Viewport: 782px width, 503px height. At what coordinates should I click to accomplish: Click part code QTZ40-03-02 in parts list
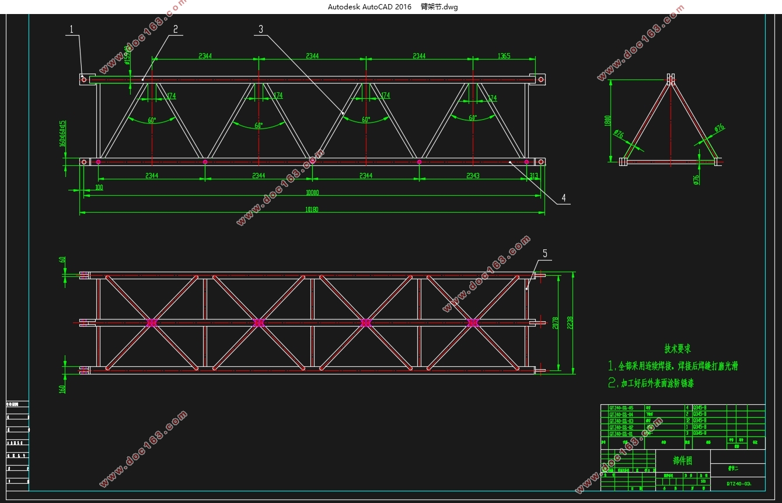(621, 427)
